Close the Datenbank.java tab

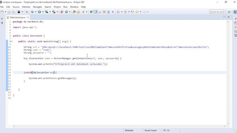(28, 17)
